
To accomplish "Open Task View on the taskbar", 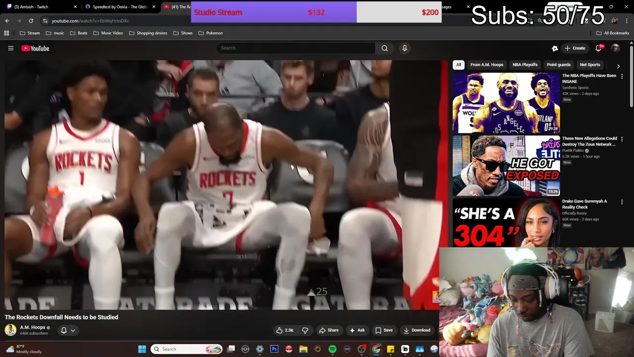I will tap(231, 349).
